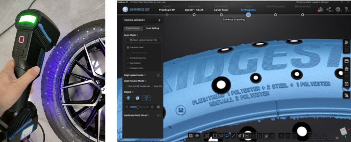Select the lasso selection tool
The width and height of the screenshot is (351, 142).
point(228,136)
